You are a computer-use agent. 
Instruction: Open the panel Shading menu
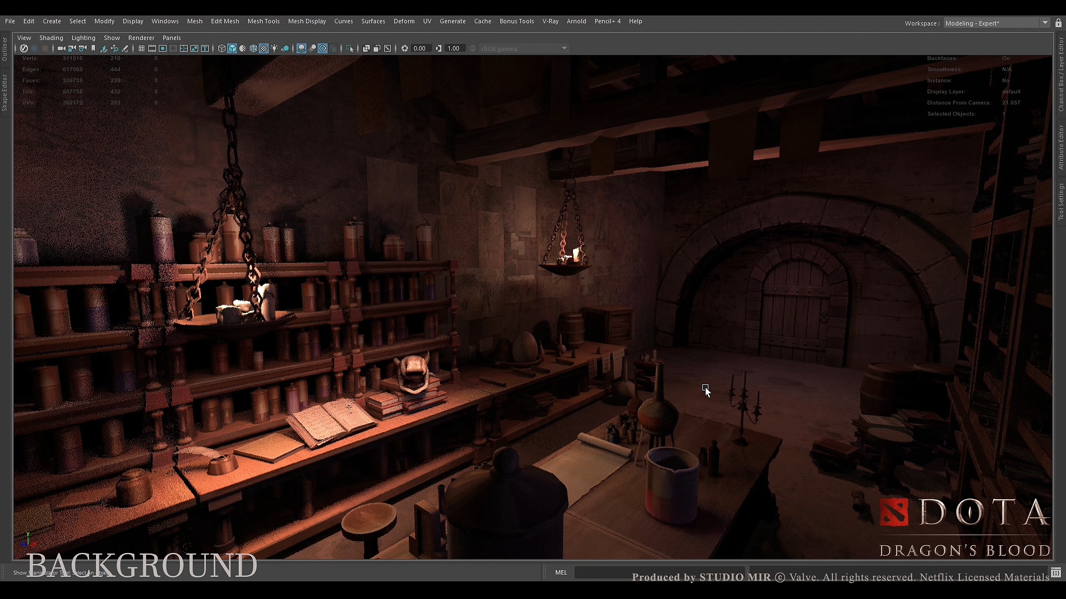point(51,38)
